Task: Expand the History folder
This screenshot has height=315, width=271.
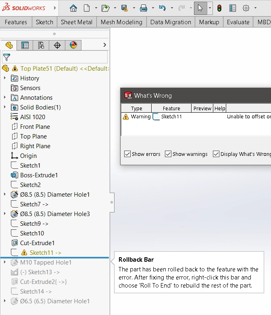Action: [5, 78]
